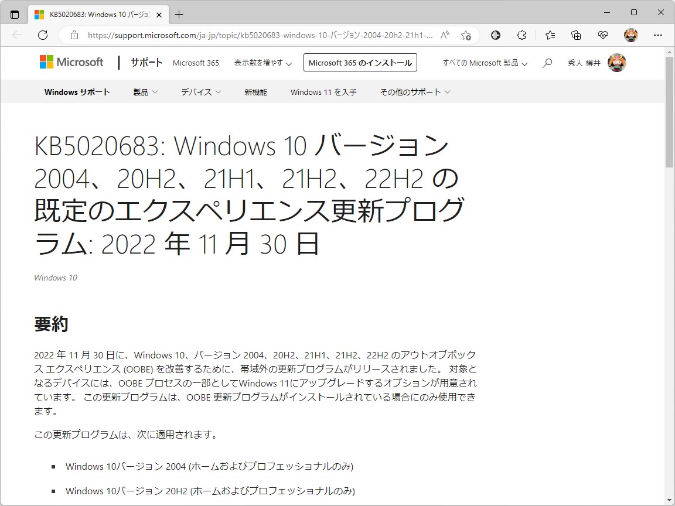Image resolution: width=675 pixels, height=506 pixels.
Task: Open the Extensions puzzle-piece icon
Action: (521, 35)
